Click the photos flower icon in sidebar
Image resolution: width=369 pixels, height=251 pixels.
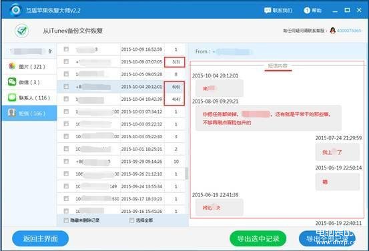[x=12, y=66]
